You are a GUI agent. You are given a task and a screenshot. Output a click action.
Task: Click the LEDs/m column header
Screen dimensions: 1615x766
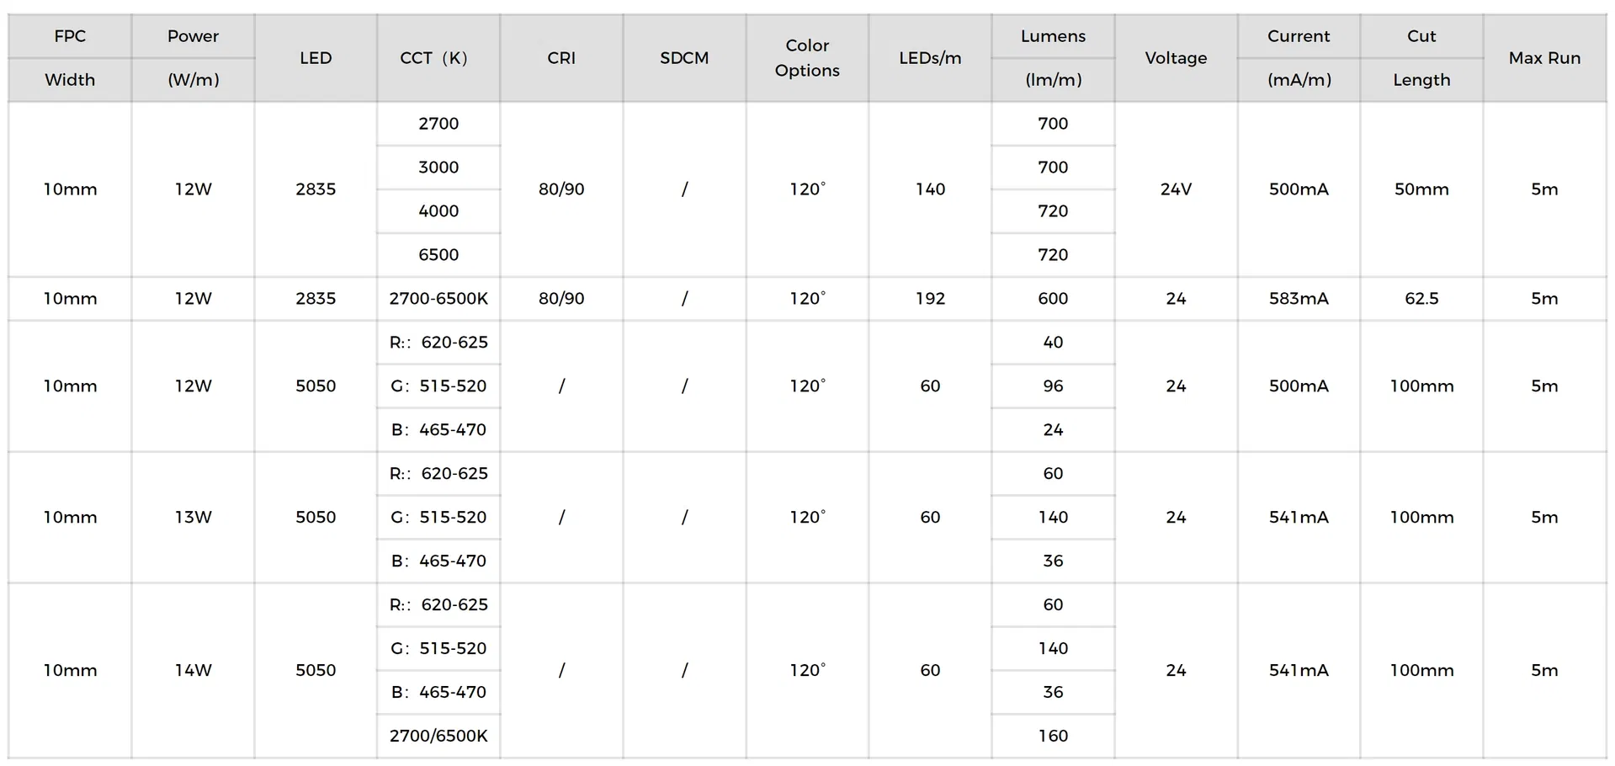coord(930,58)
